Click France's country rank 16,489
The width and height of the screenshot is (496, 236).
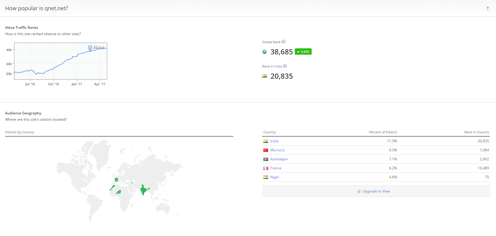483,168
